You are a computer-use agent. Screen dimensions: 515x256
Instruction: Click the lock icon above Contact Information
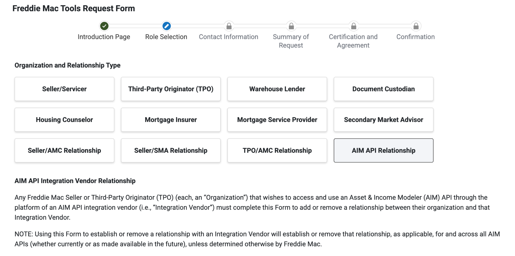point(229,26)
